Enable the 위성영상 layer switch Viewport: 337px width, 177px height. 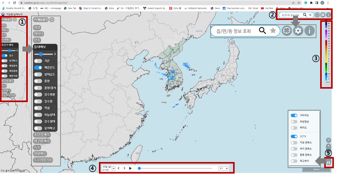[x=294, y=122]
